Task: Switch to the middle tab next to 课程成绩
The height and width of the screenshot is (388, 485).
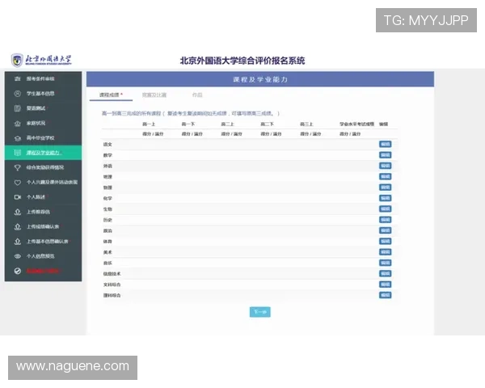Action: (x=154, y=95)
